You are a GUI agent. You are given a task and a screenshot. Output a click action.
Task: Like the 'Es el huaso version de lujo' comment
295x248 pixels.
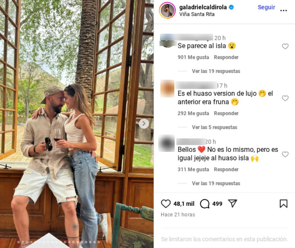tap(285, 98)
